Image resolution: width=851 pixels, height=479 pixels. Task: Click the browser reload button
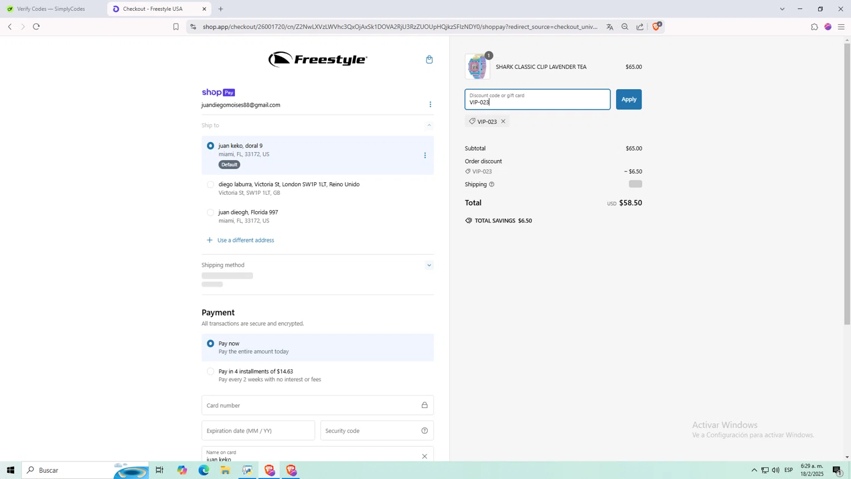click(x=36, y=27)
